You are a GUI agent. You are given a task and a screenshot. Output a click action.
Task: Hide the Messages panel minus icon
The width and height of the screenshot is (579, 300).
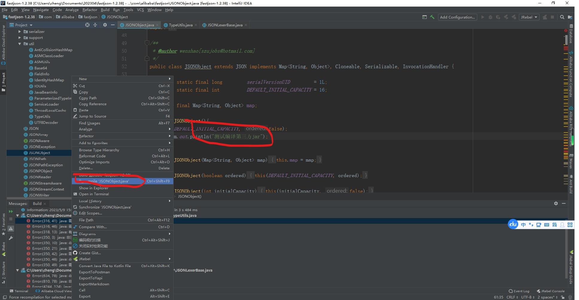[x=563, y=203]
